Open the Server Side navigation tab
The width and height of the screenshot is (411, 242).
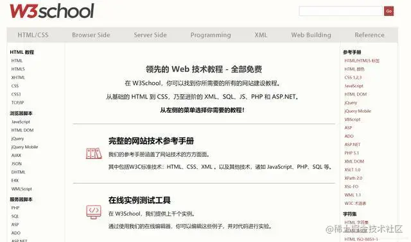(x=150, y=35)
